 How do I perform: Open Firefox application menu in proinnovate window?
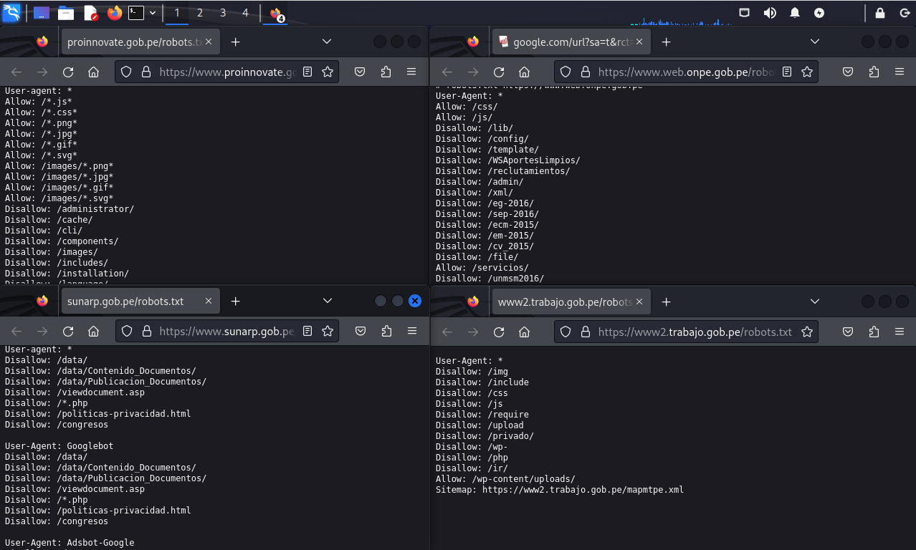point(411,72)
